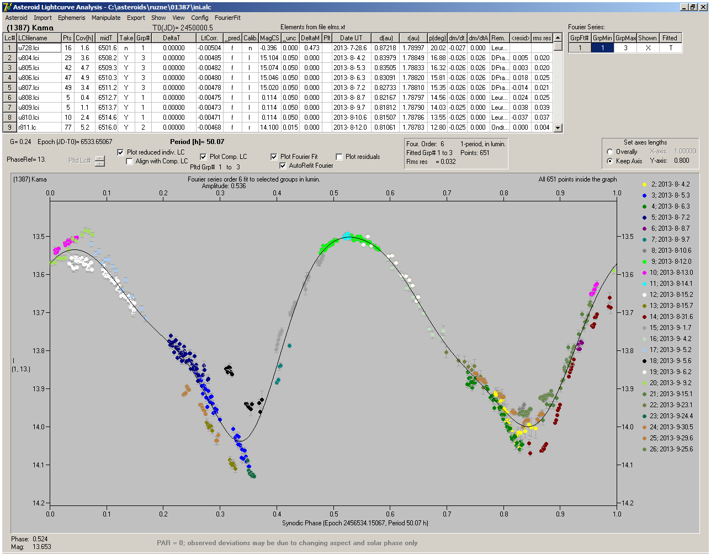The width and height of the screenshot is (711, 554).
Task: Toggle Plot Comp. LC checkbox
Action: pos(203,157)
